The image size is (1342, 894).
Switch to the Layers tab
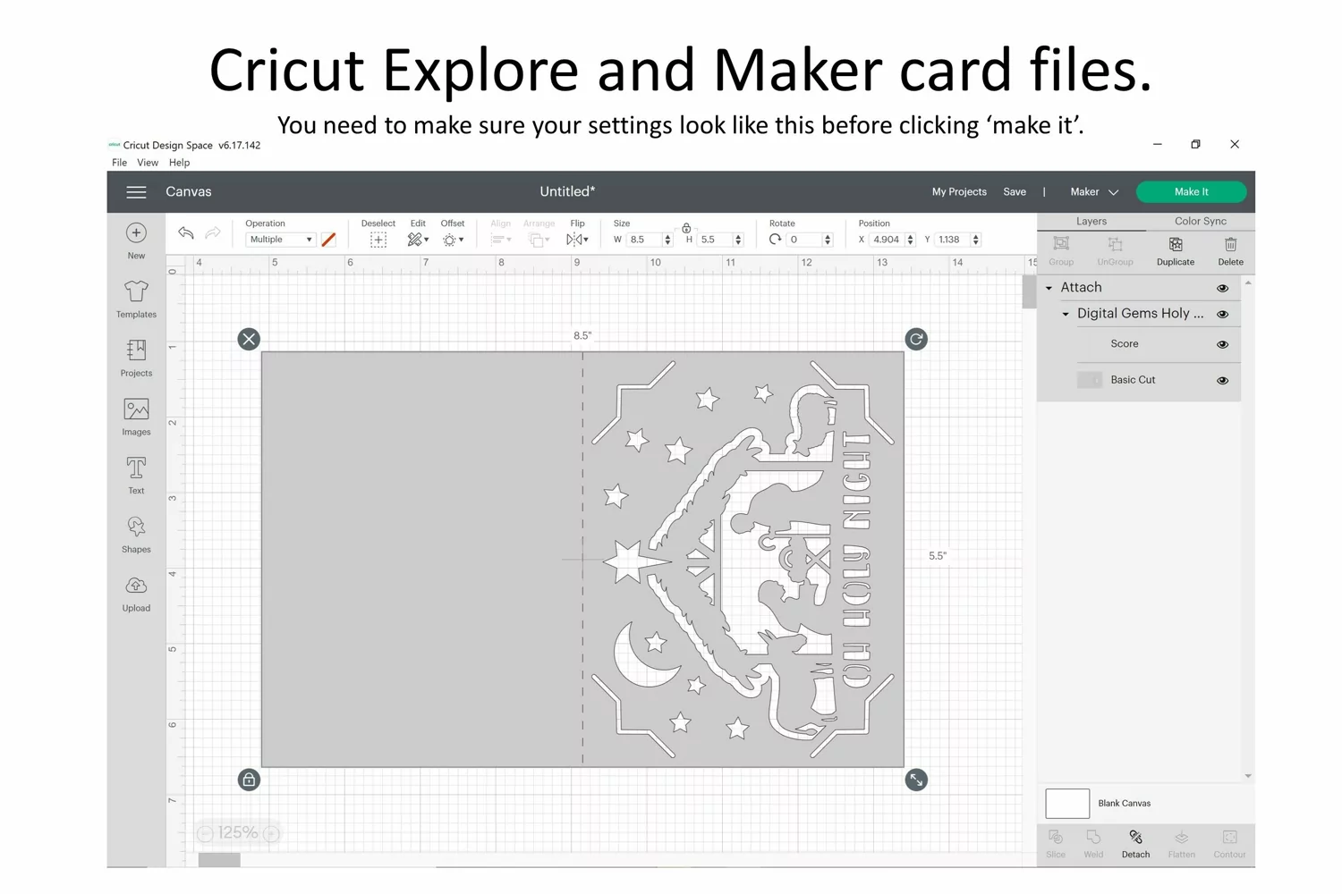pos(1091,222)
